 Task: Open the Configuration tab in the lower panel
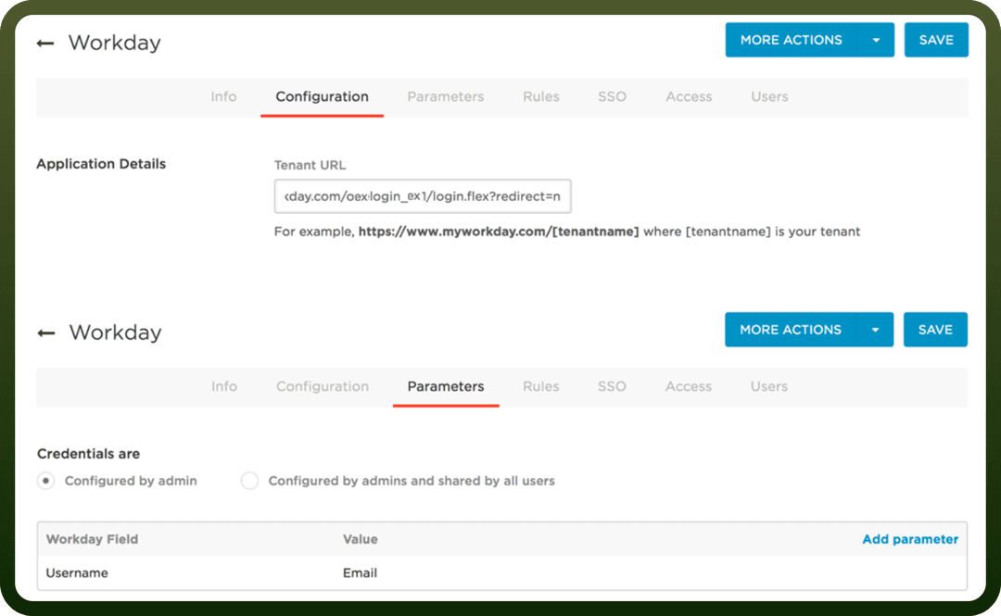pyautogui.click(x=323, y=387)
